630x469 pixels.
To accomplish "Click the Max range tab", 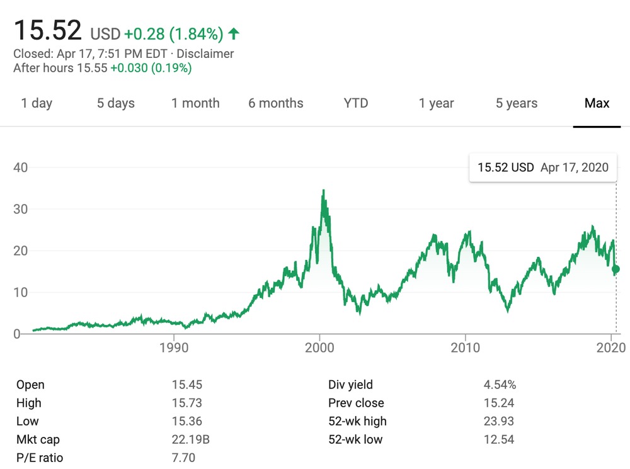I will click(x=597, y=103).
